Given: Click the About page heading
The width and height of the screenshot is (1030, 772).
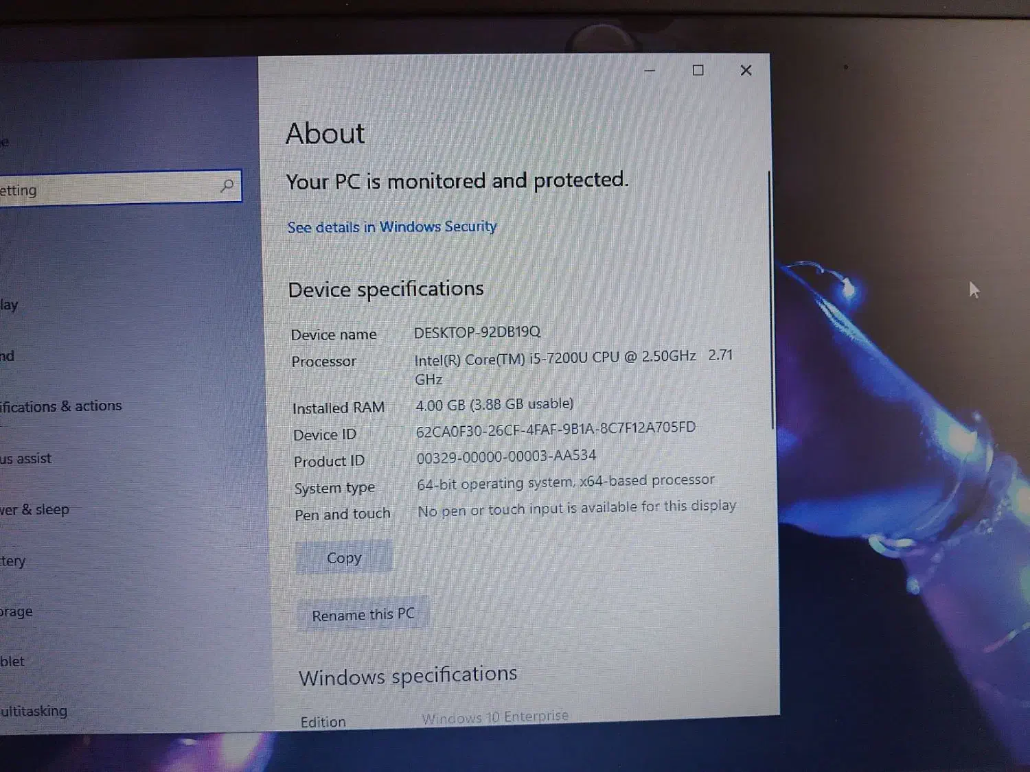Looking at the screenshot, I should point(325,133).
